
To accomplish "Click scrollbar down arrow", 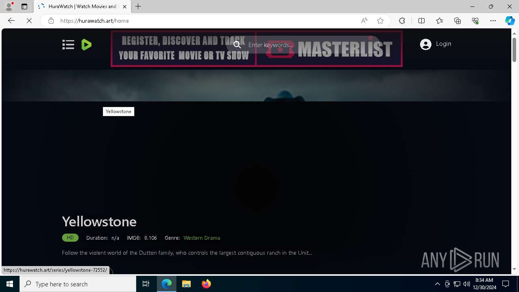I will pos(514,269).
